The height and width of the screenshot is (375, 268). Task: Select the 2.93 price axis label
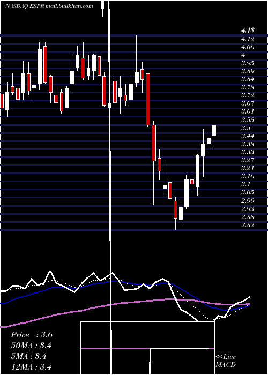point(248,209)
